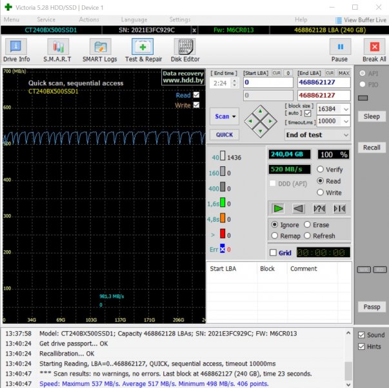Click the QUICK scan button
Image resolution: width=389 pixels, height=388 pixels.
click(x=224, y=135)
